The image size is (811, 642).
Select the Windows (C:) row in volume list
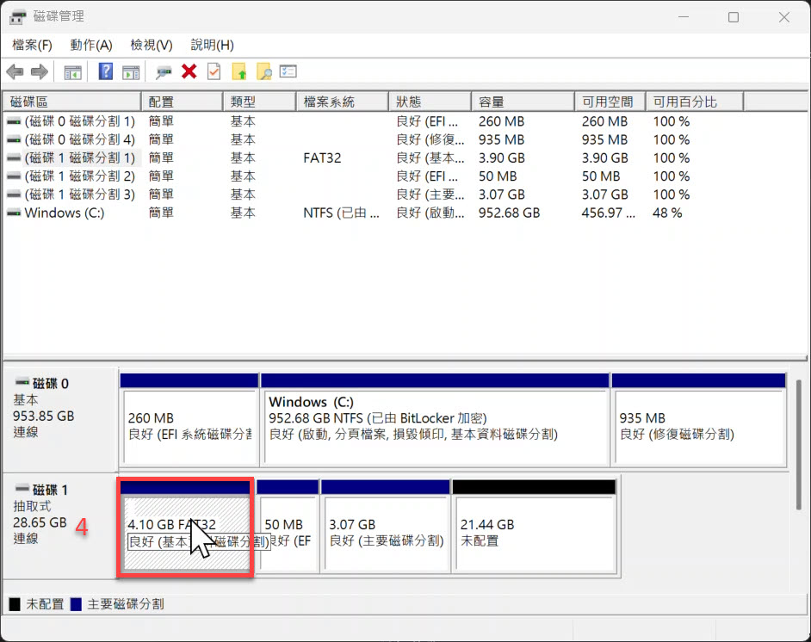(x=65, y=213)
